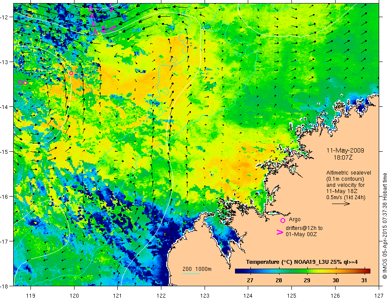The width and height of the screenshot is (388, 299).
Task: Click the "01-May 00Z" legend text
Action: 301,234
